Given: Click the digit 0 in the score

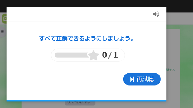Looking at the screenshot, I should (x=104, y=55).
